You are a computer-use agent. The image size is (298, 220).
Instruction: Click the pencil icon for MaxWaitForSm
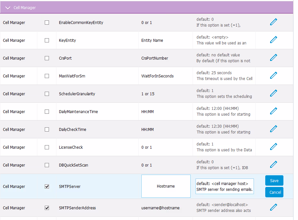[x=274, y=75]
